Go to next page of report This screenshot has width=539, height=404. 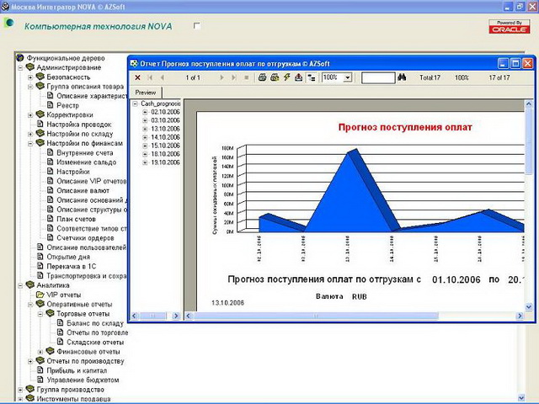pyautogui.click(x=222, y=77)
